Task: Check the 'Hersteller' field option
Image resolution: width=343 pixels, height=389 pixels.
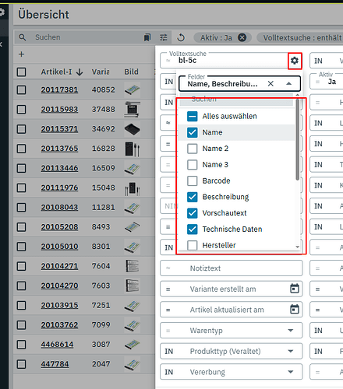Action: (x=193, y=245)
